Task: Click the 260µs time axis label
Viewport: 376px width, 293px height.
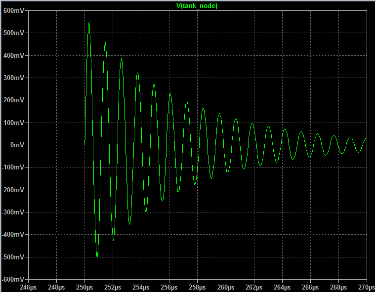Action: 226,287
